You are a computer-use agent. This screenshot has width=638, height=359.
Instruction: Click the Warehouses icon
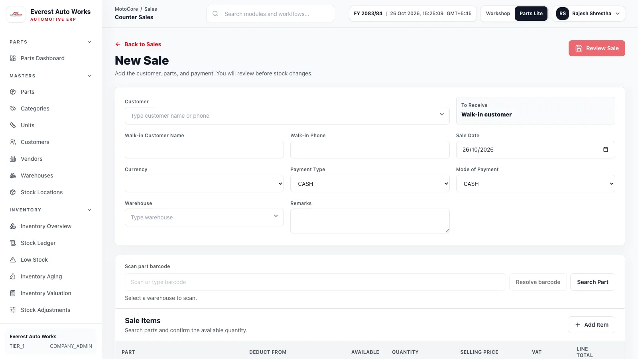[13, 176]
